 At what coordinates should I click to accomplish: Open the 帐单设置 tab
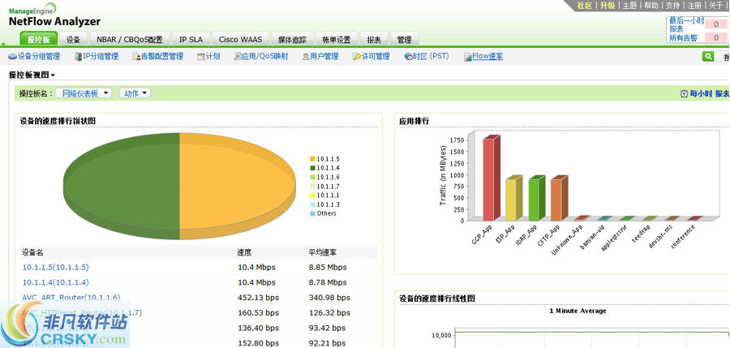pyautogui.click(x=336, y=40)
